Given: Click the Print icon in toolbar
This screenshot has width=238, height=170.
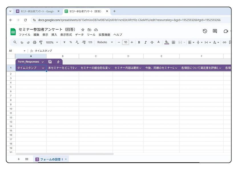Looking at the screenshot, I should 35,42.
